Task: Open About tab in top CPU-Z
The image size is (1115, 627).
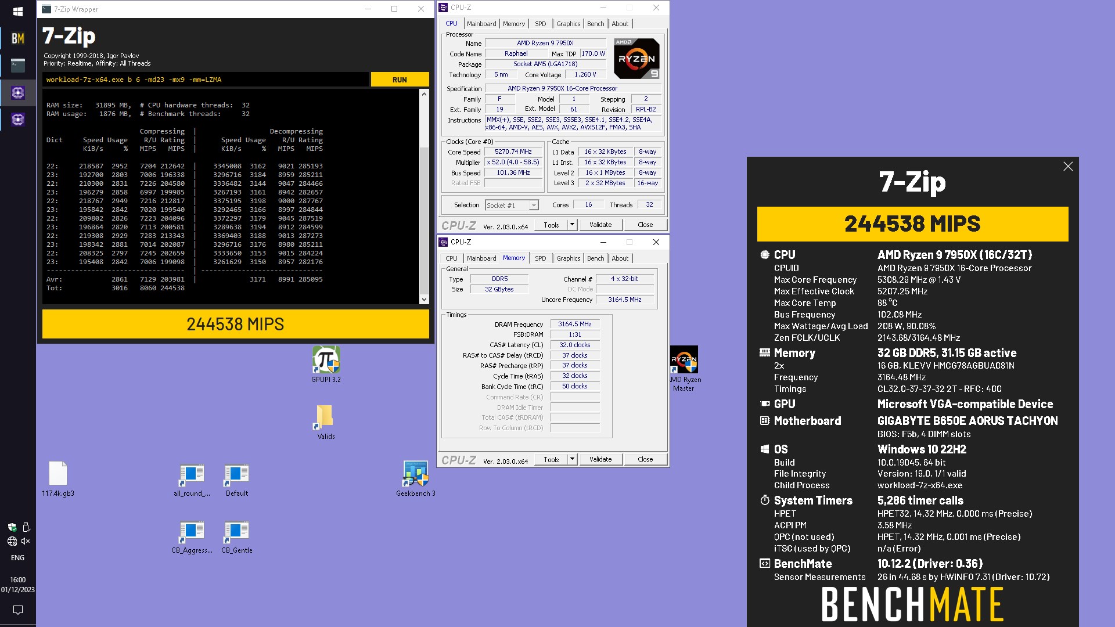Action: [x=620, y=24]
